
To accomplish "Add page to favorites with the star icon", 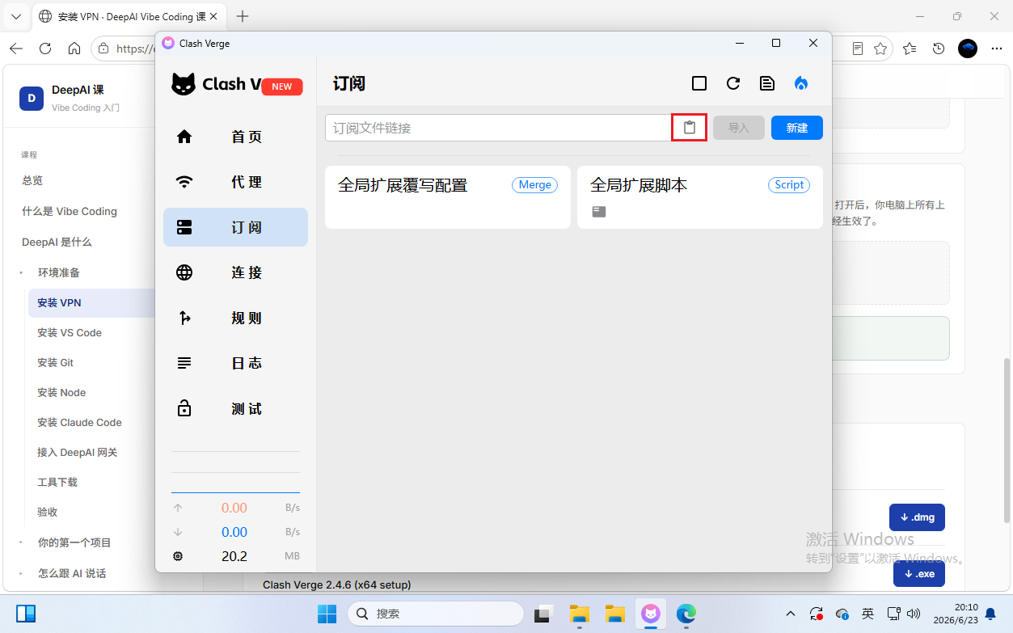I will click(x=880, y=49).
